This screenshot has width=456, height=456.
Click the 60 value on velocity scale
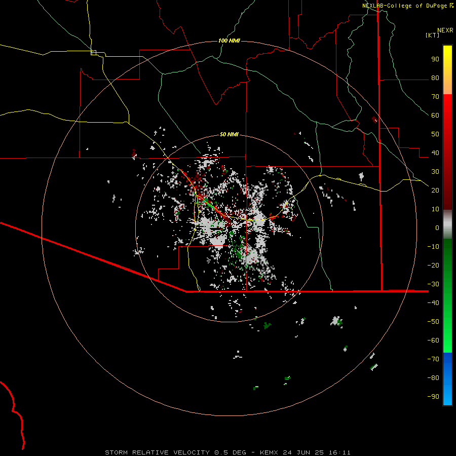[x=435, y=116]
